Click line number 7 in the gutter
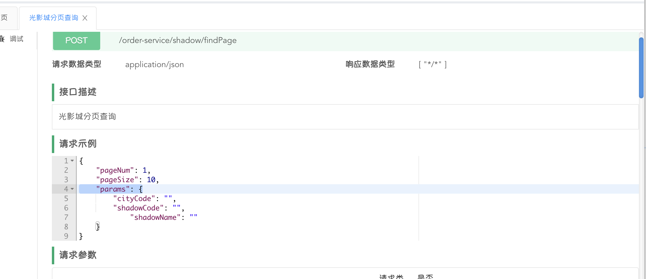 coord(66,217)
